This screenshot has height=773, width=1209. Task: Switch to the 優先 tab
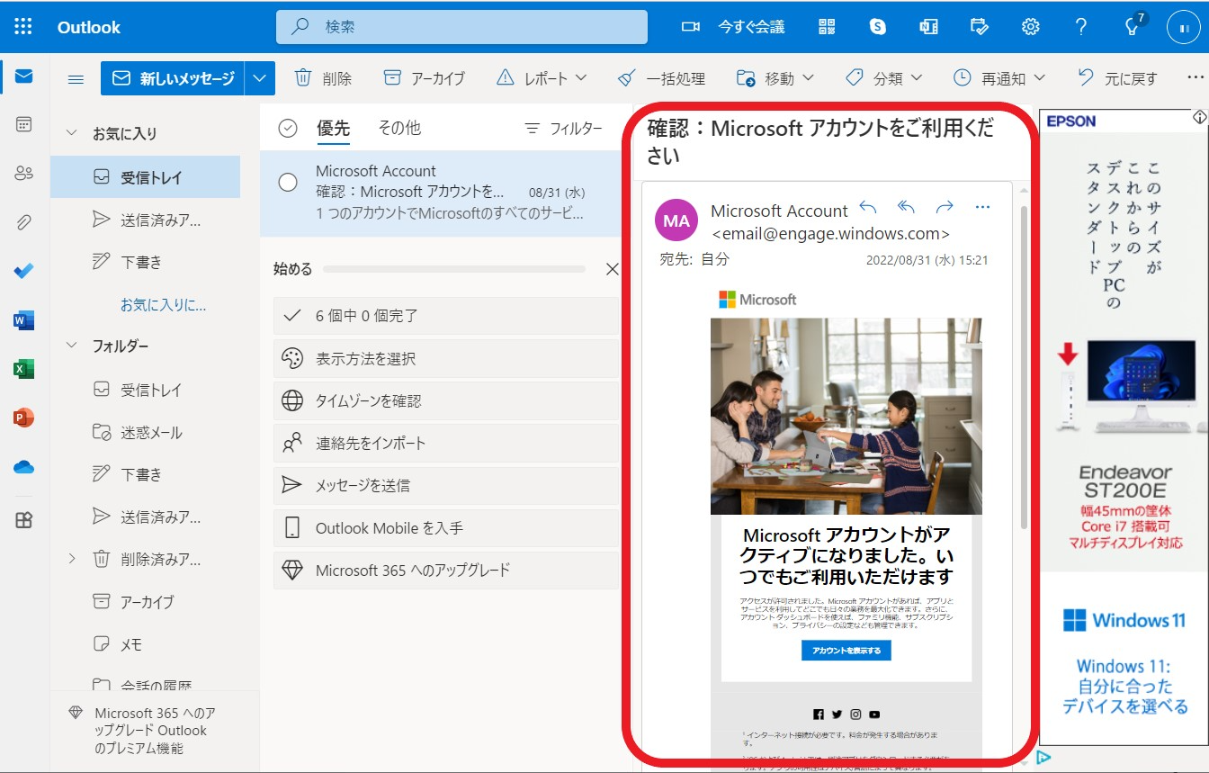(x=333, y=128)
